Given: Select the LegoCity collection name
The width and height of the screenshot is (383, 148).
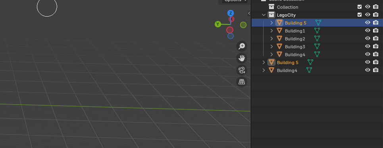Looking at the screenshot, I should (286, 15).
